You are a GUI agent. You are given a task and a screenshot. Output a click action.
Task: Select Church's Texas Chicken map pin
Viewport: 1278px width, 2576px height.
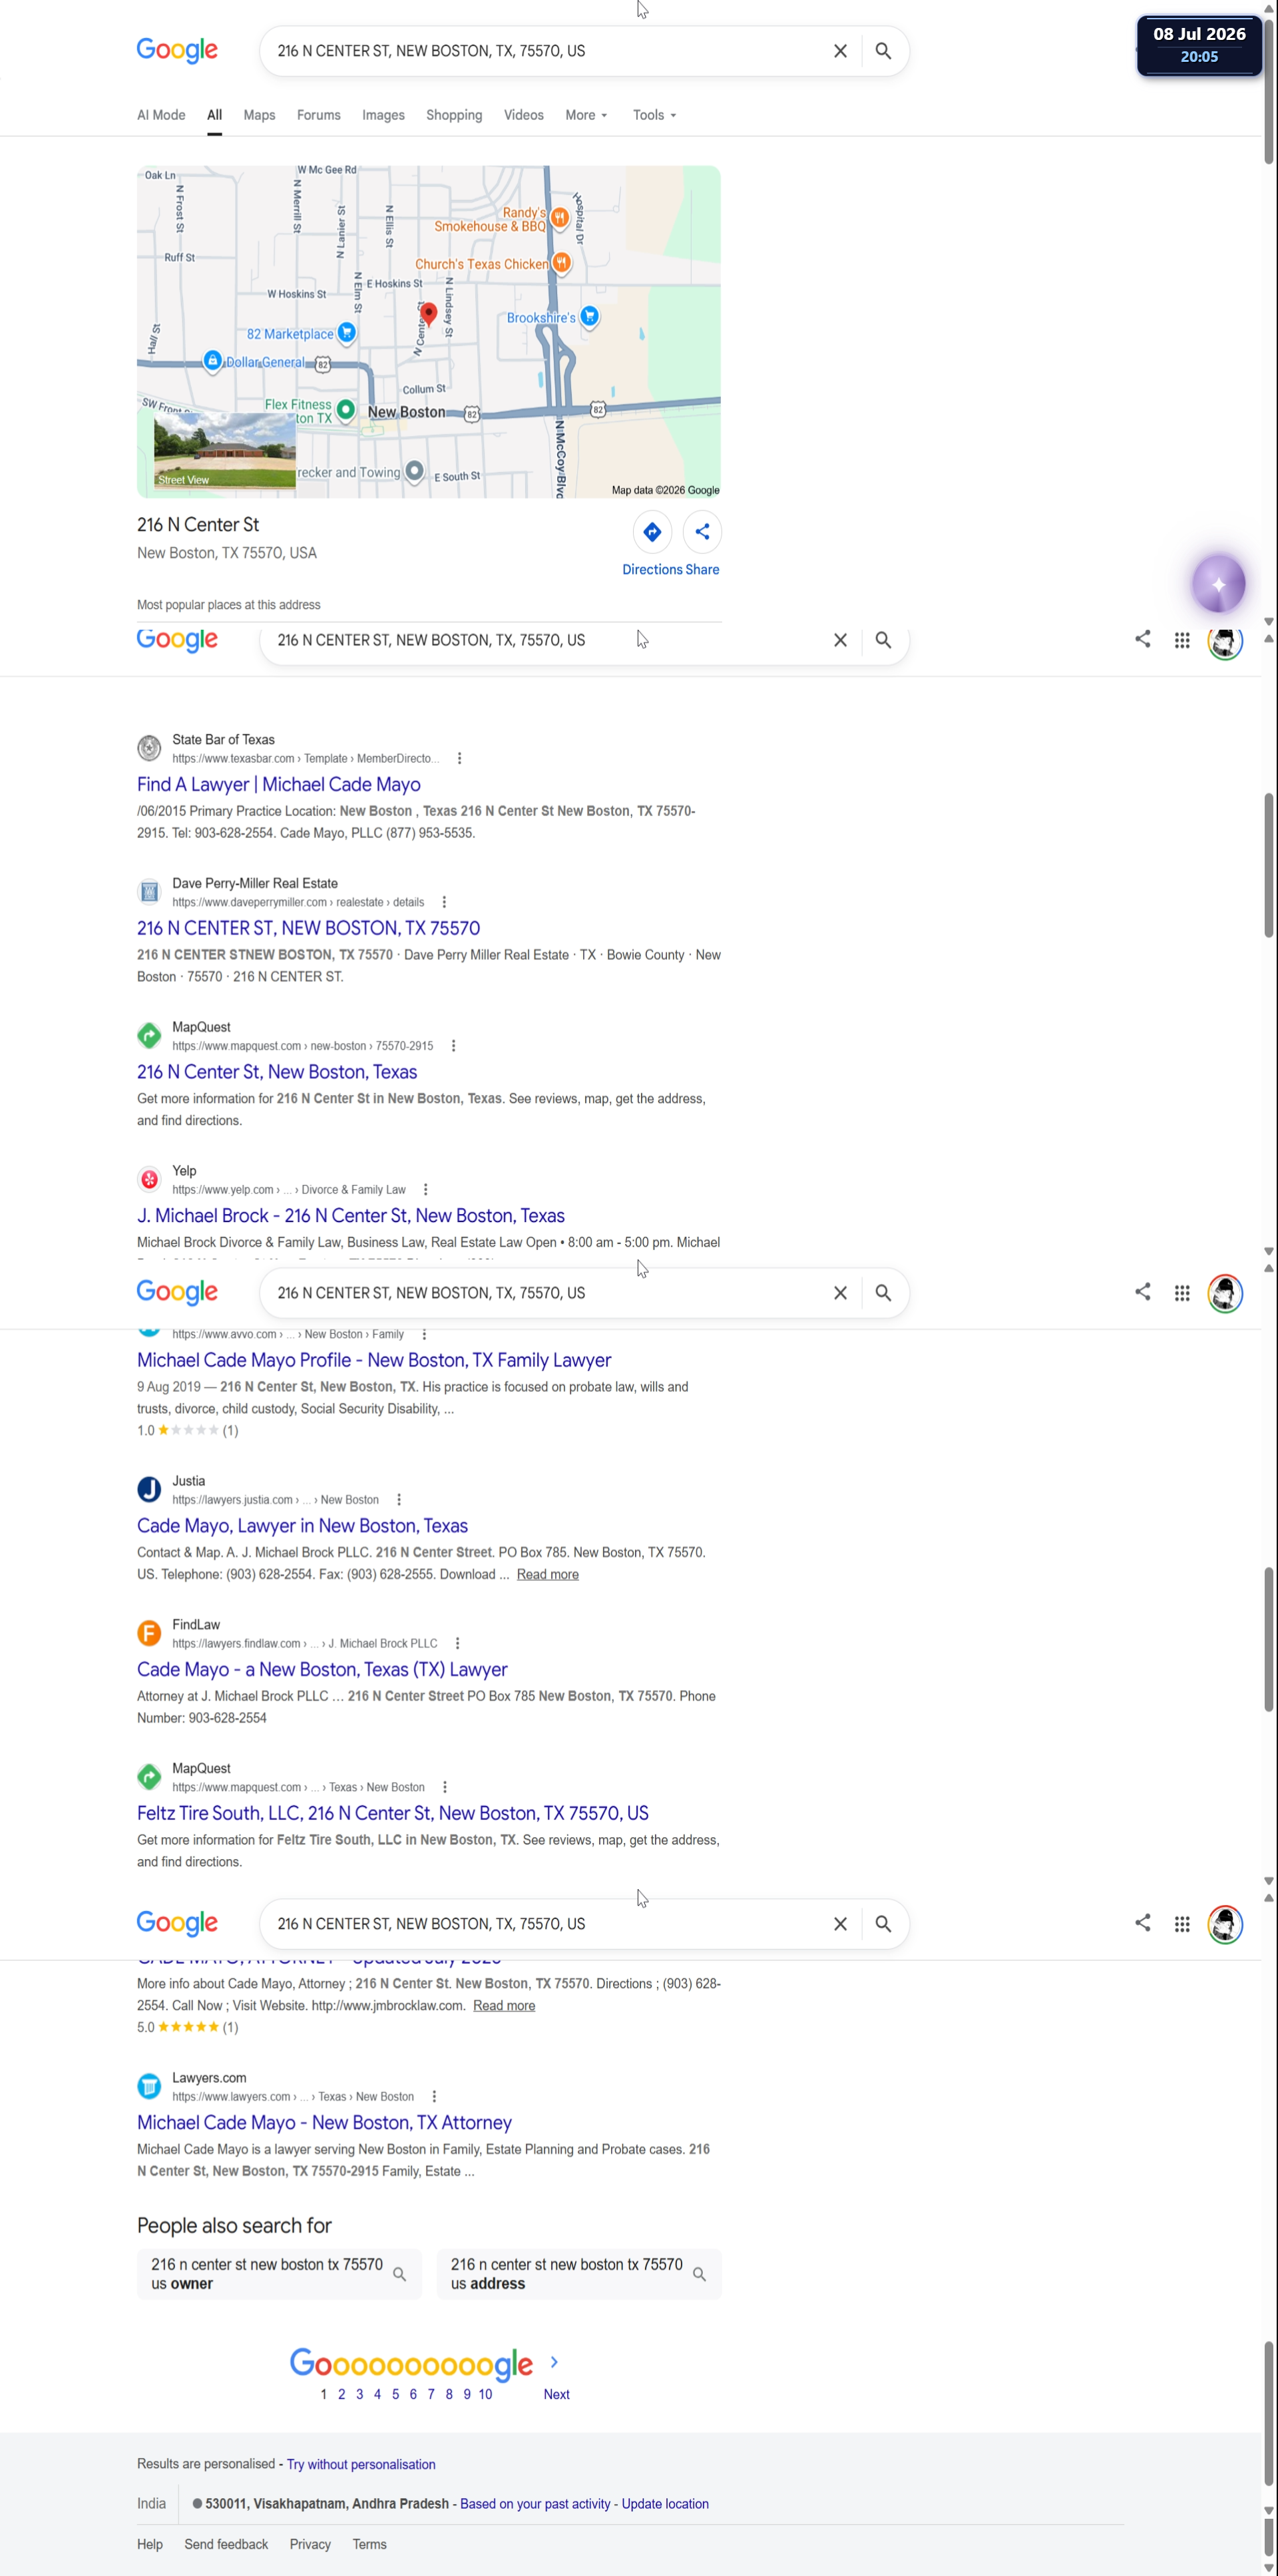(562, 262)
